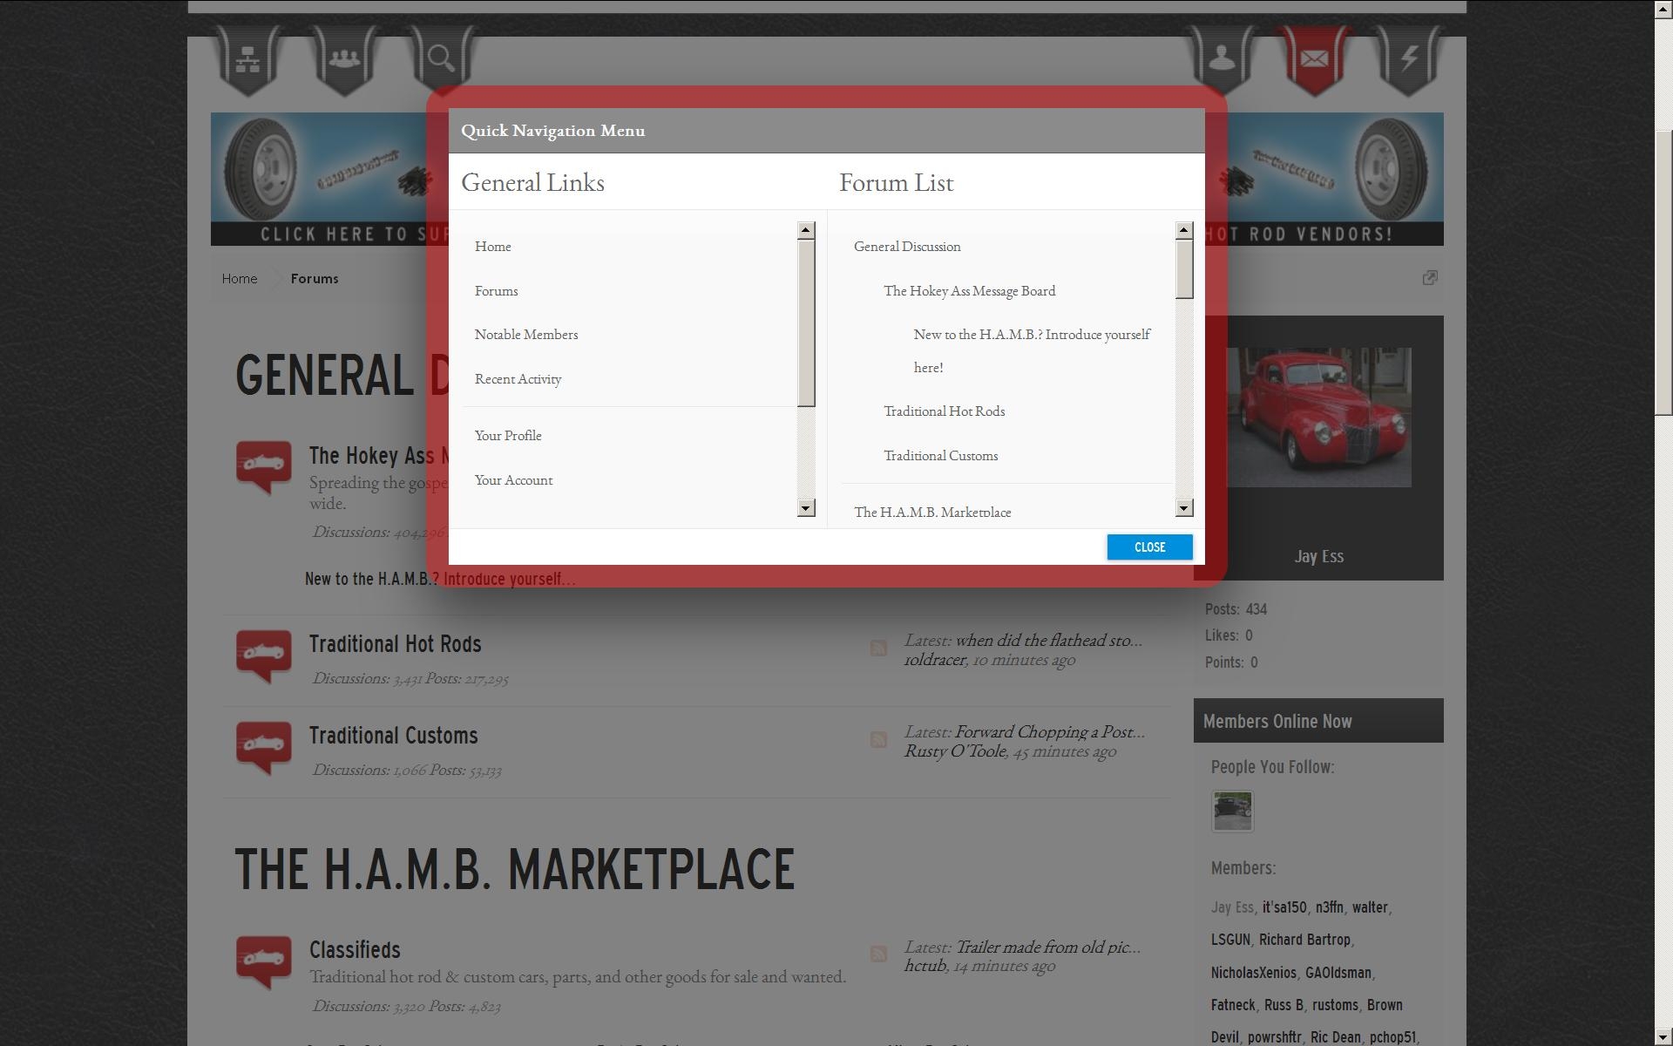Click the browser page scrollbar down arrow
Screen dimensions: 1673x1046
point(1663,1037)
